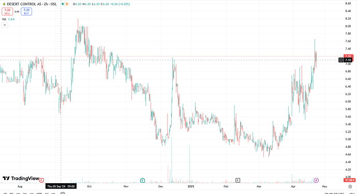
Task: Open the go-to-date calendar icon
Action: pos(63,193)
